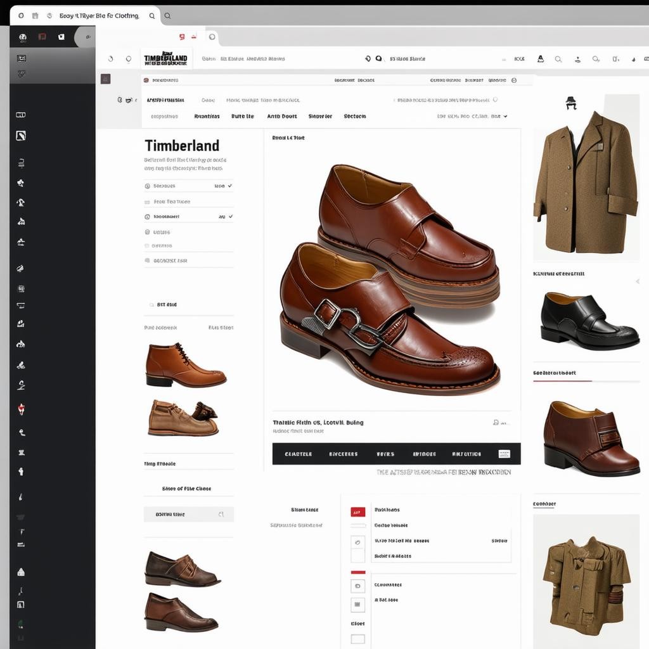Collapse the right sidebar using the small arrow

click(637, 281)
